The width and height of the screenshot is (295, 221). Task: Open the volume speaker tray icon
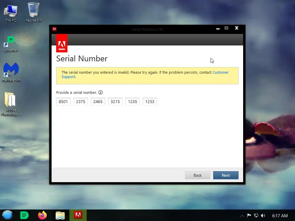pyautogui.click(x=263, y=215)
